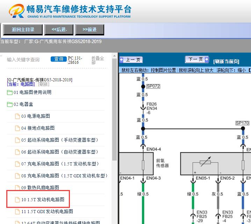Click the platform logo icon
The width and height of the screenshot is (251, 224).
pyautogui.click(x=17, y=11)
